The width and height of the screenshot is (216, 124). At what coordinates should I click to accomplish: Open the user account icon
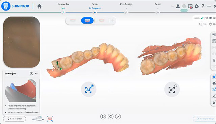(x=178, y=6)
